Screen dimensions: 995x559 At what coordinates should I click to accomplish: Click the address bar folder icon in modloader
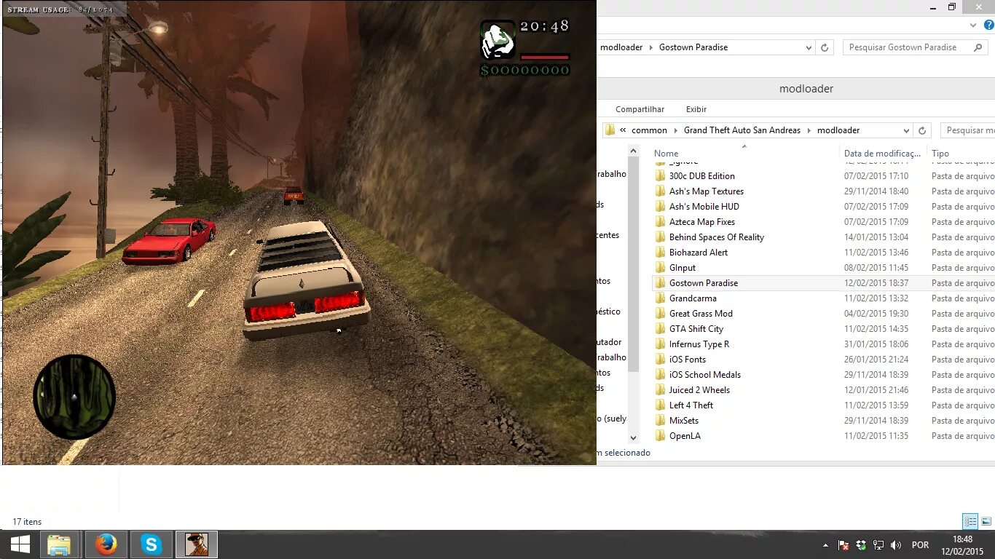[610, 130]
